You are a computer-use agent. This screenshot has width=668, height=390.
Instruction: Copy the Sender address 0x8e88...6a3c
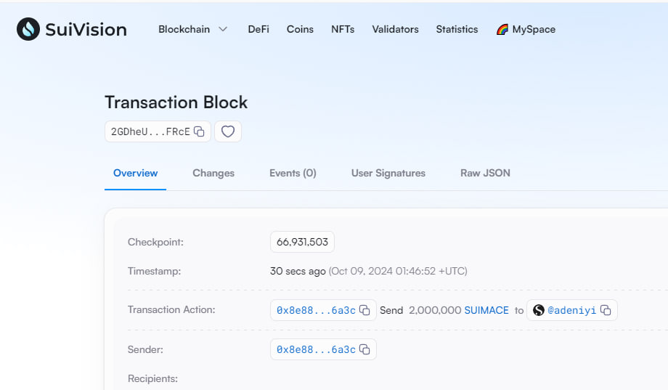click(x=364, y=349)
